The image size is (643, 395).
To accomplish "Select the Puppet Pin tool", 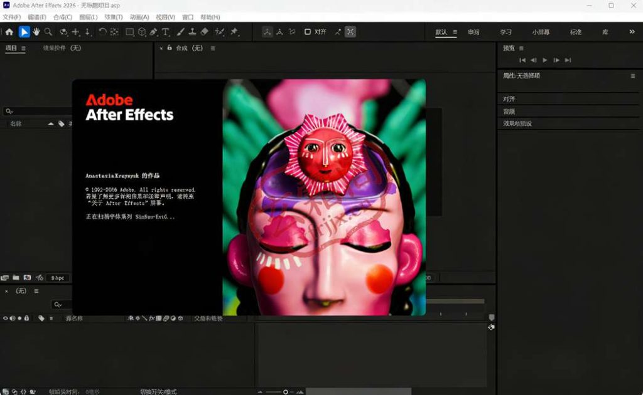I will tap(234, 32).
